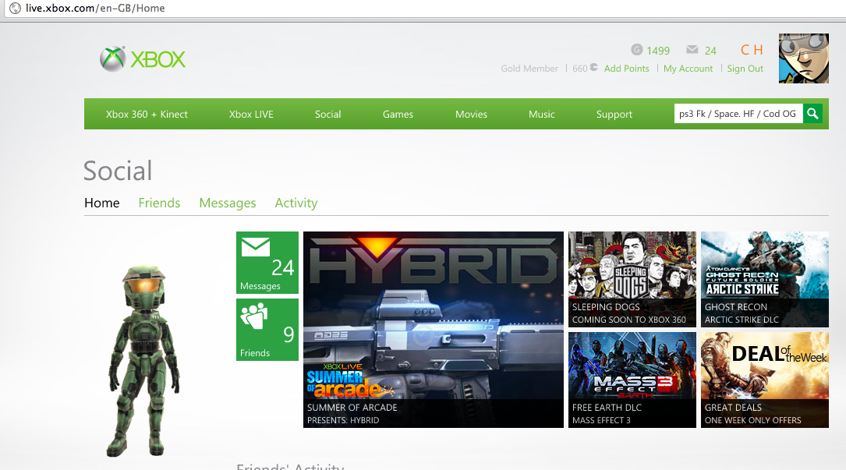Screen dimensions: 846x470
Task: Open the Deal of the Week tile
Action: 765,380
